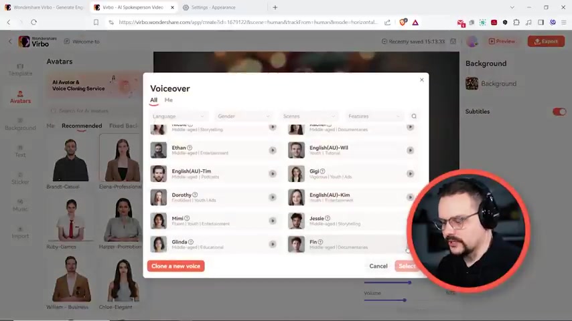Click the user profile avatar
This screenshot has height=321, width=572.
click(472, 41)
